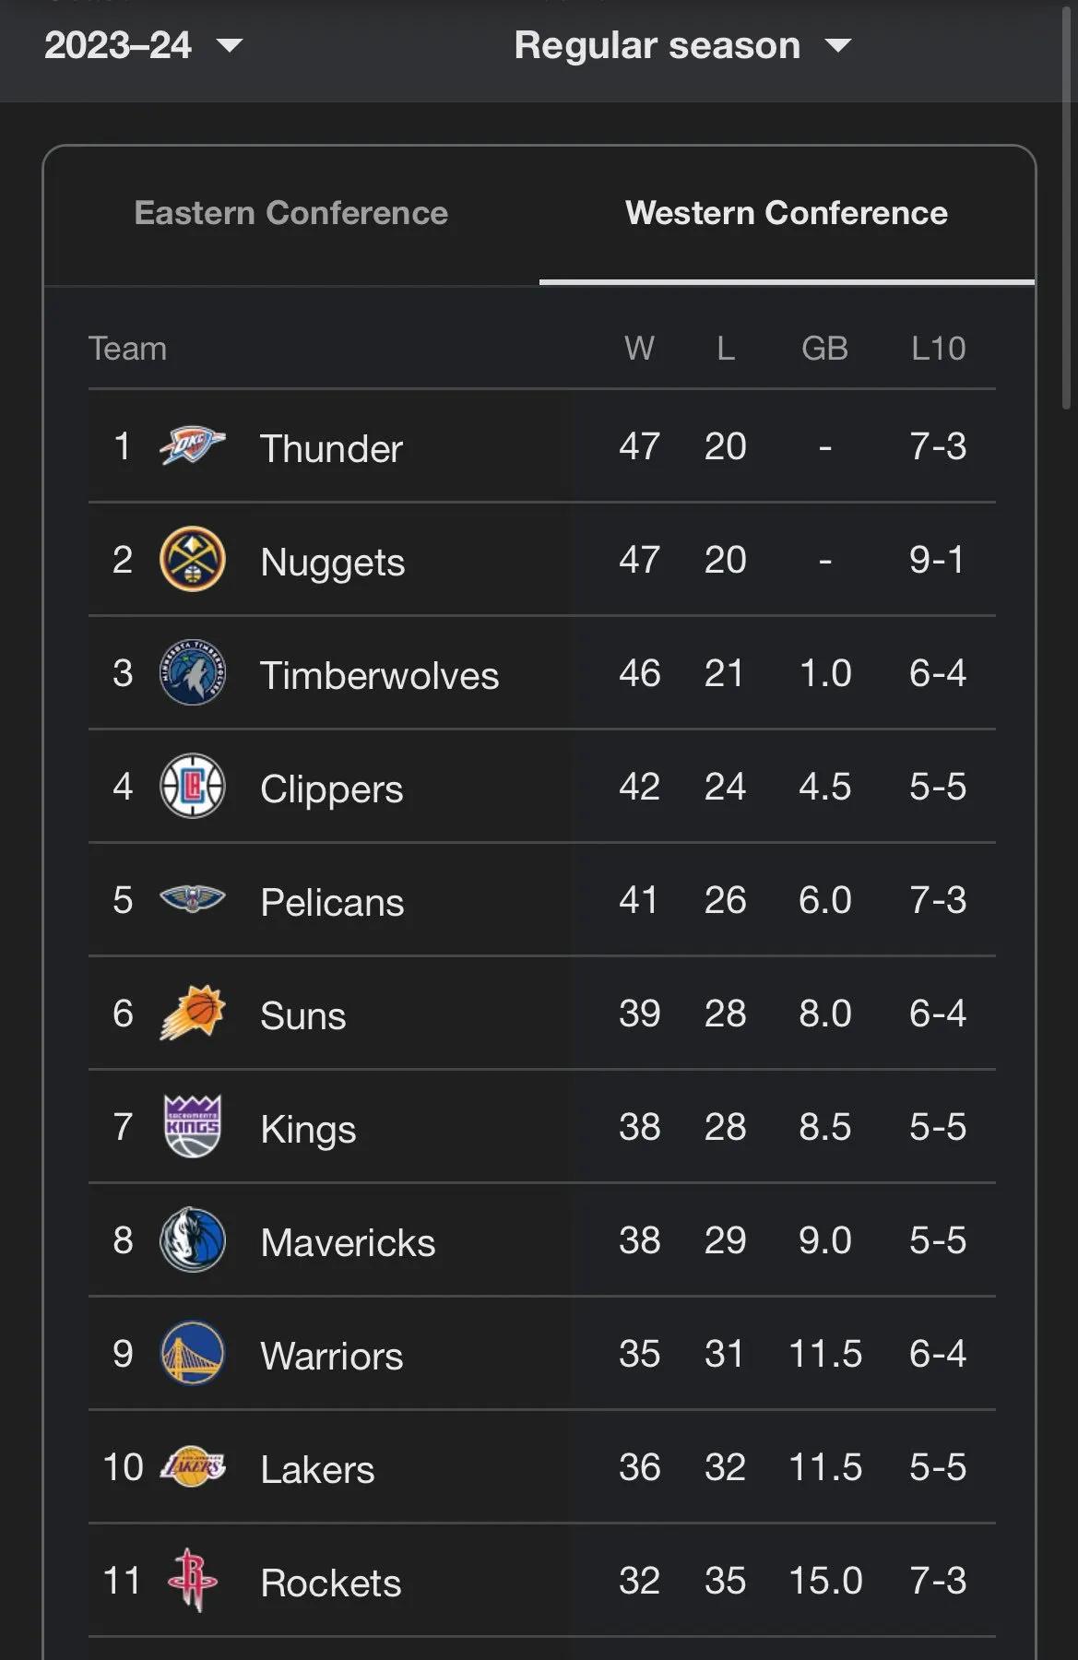Click the Timberwolves team logo
The width and height of the screenshot is (1078, 1660).
(x=192, y=673)
